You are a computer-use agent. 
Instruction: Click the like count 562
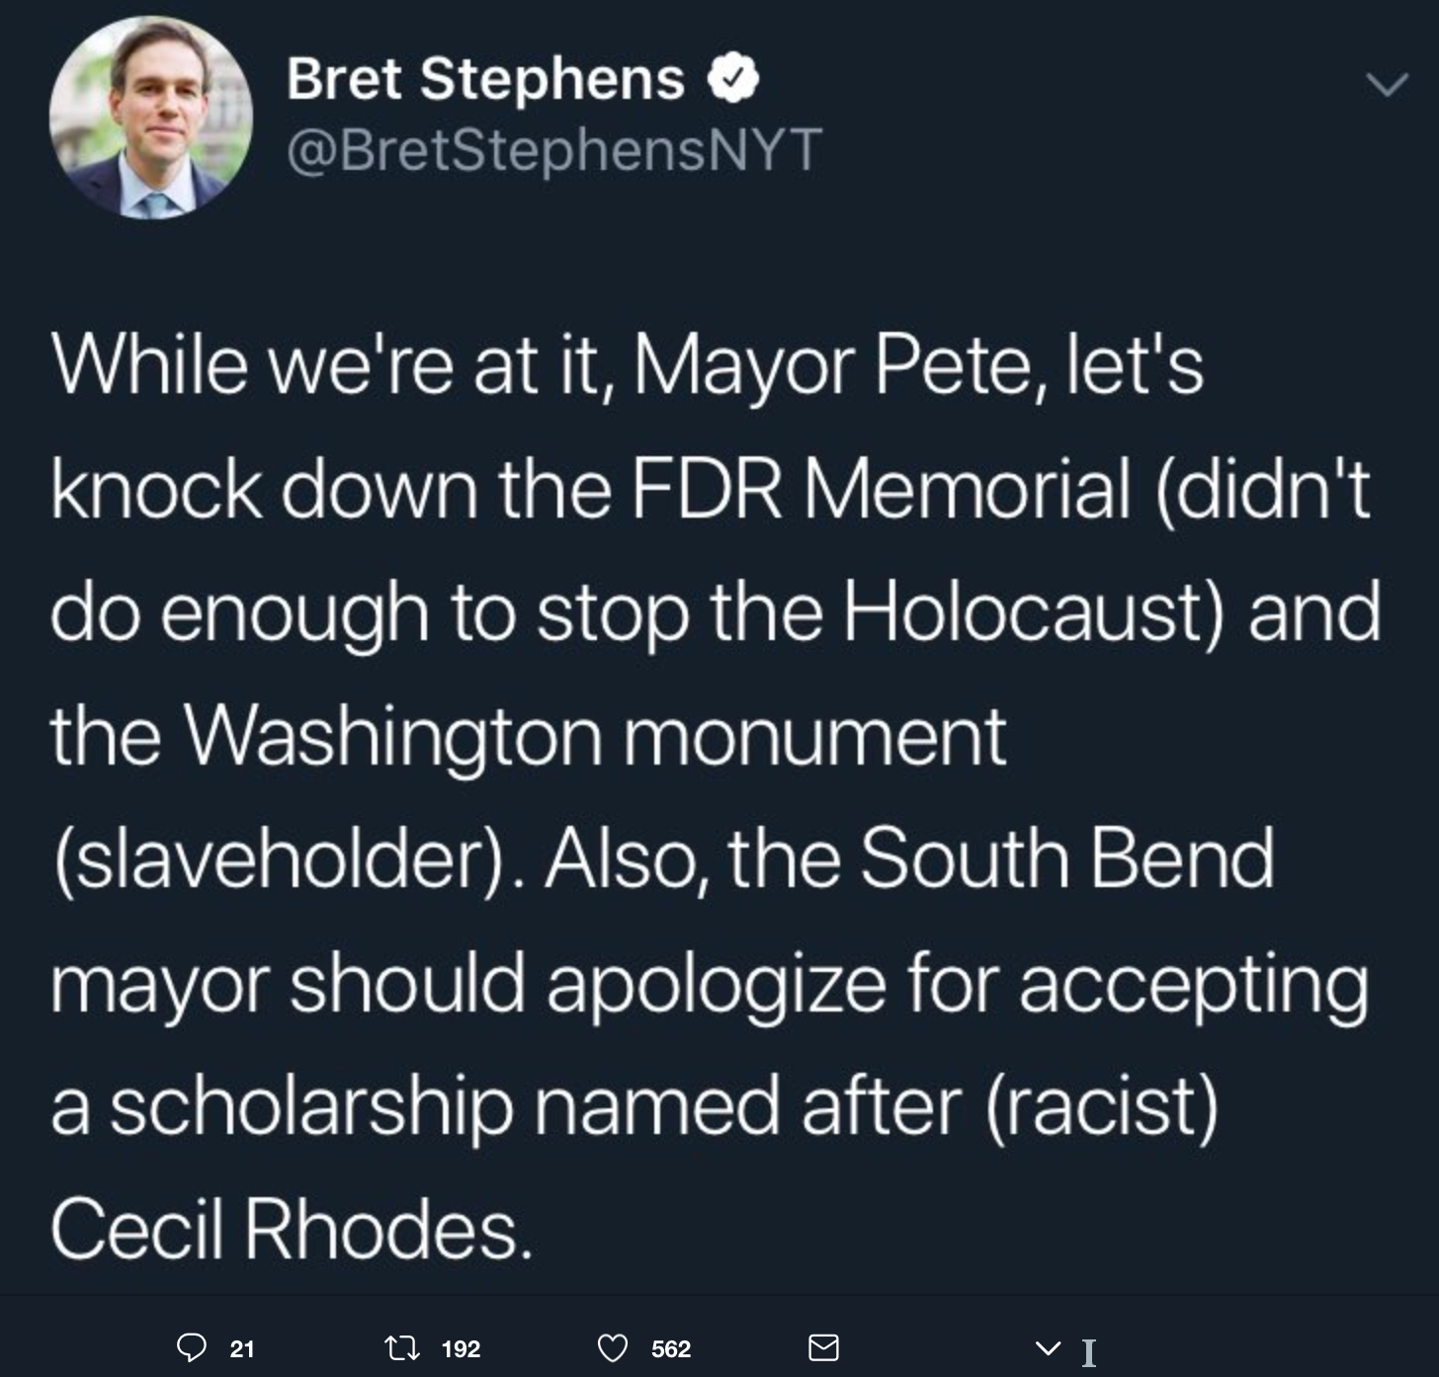pos(671,1348)
